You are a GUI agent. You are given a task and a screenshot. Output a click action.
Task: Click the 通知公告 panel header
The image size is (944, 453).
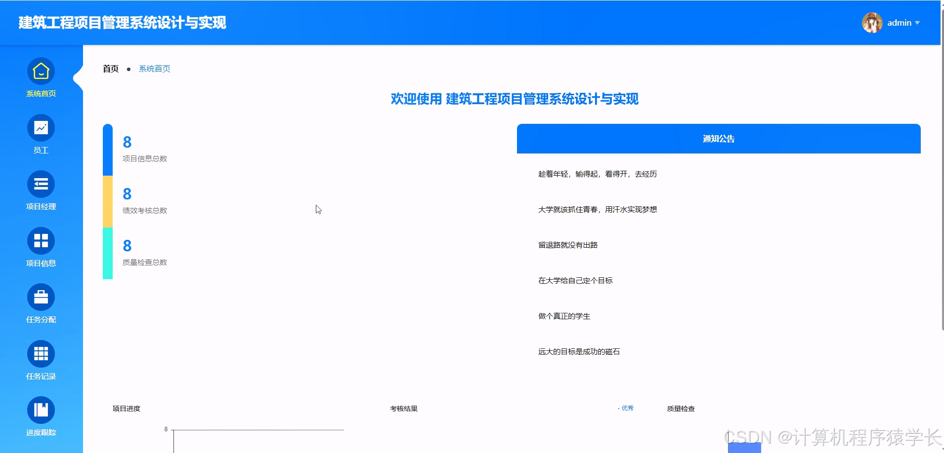719,139
